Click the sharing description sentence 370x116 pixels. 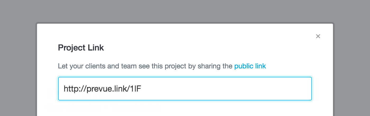coord(162,66)
